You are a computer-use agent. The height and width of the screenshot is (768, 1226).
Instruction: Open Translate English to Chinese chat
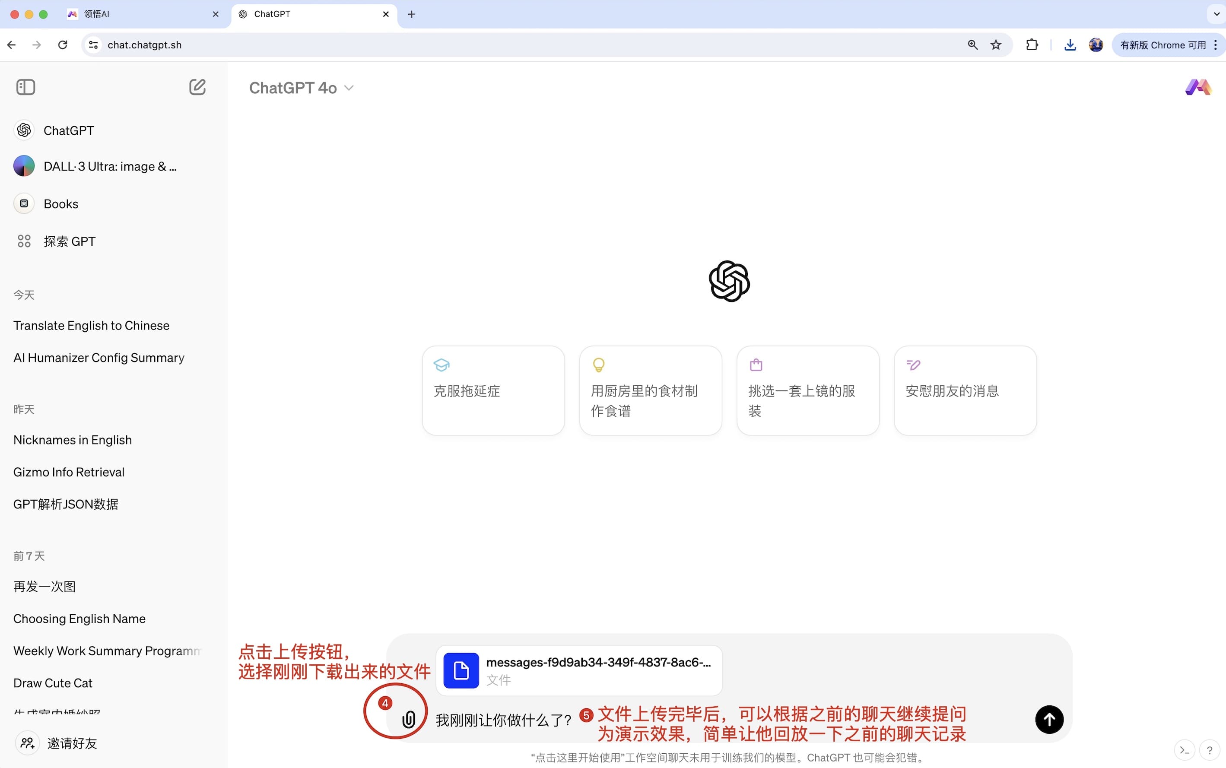(92, 326)
